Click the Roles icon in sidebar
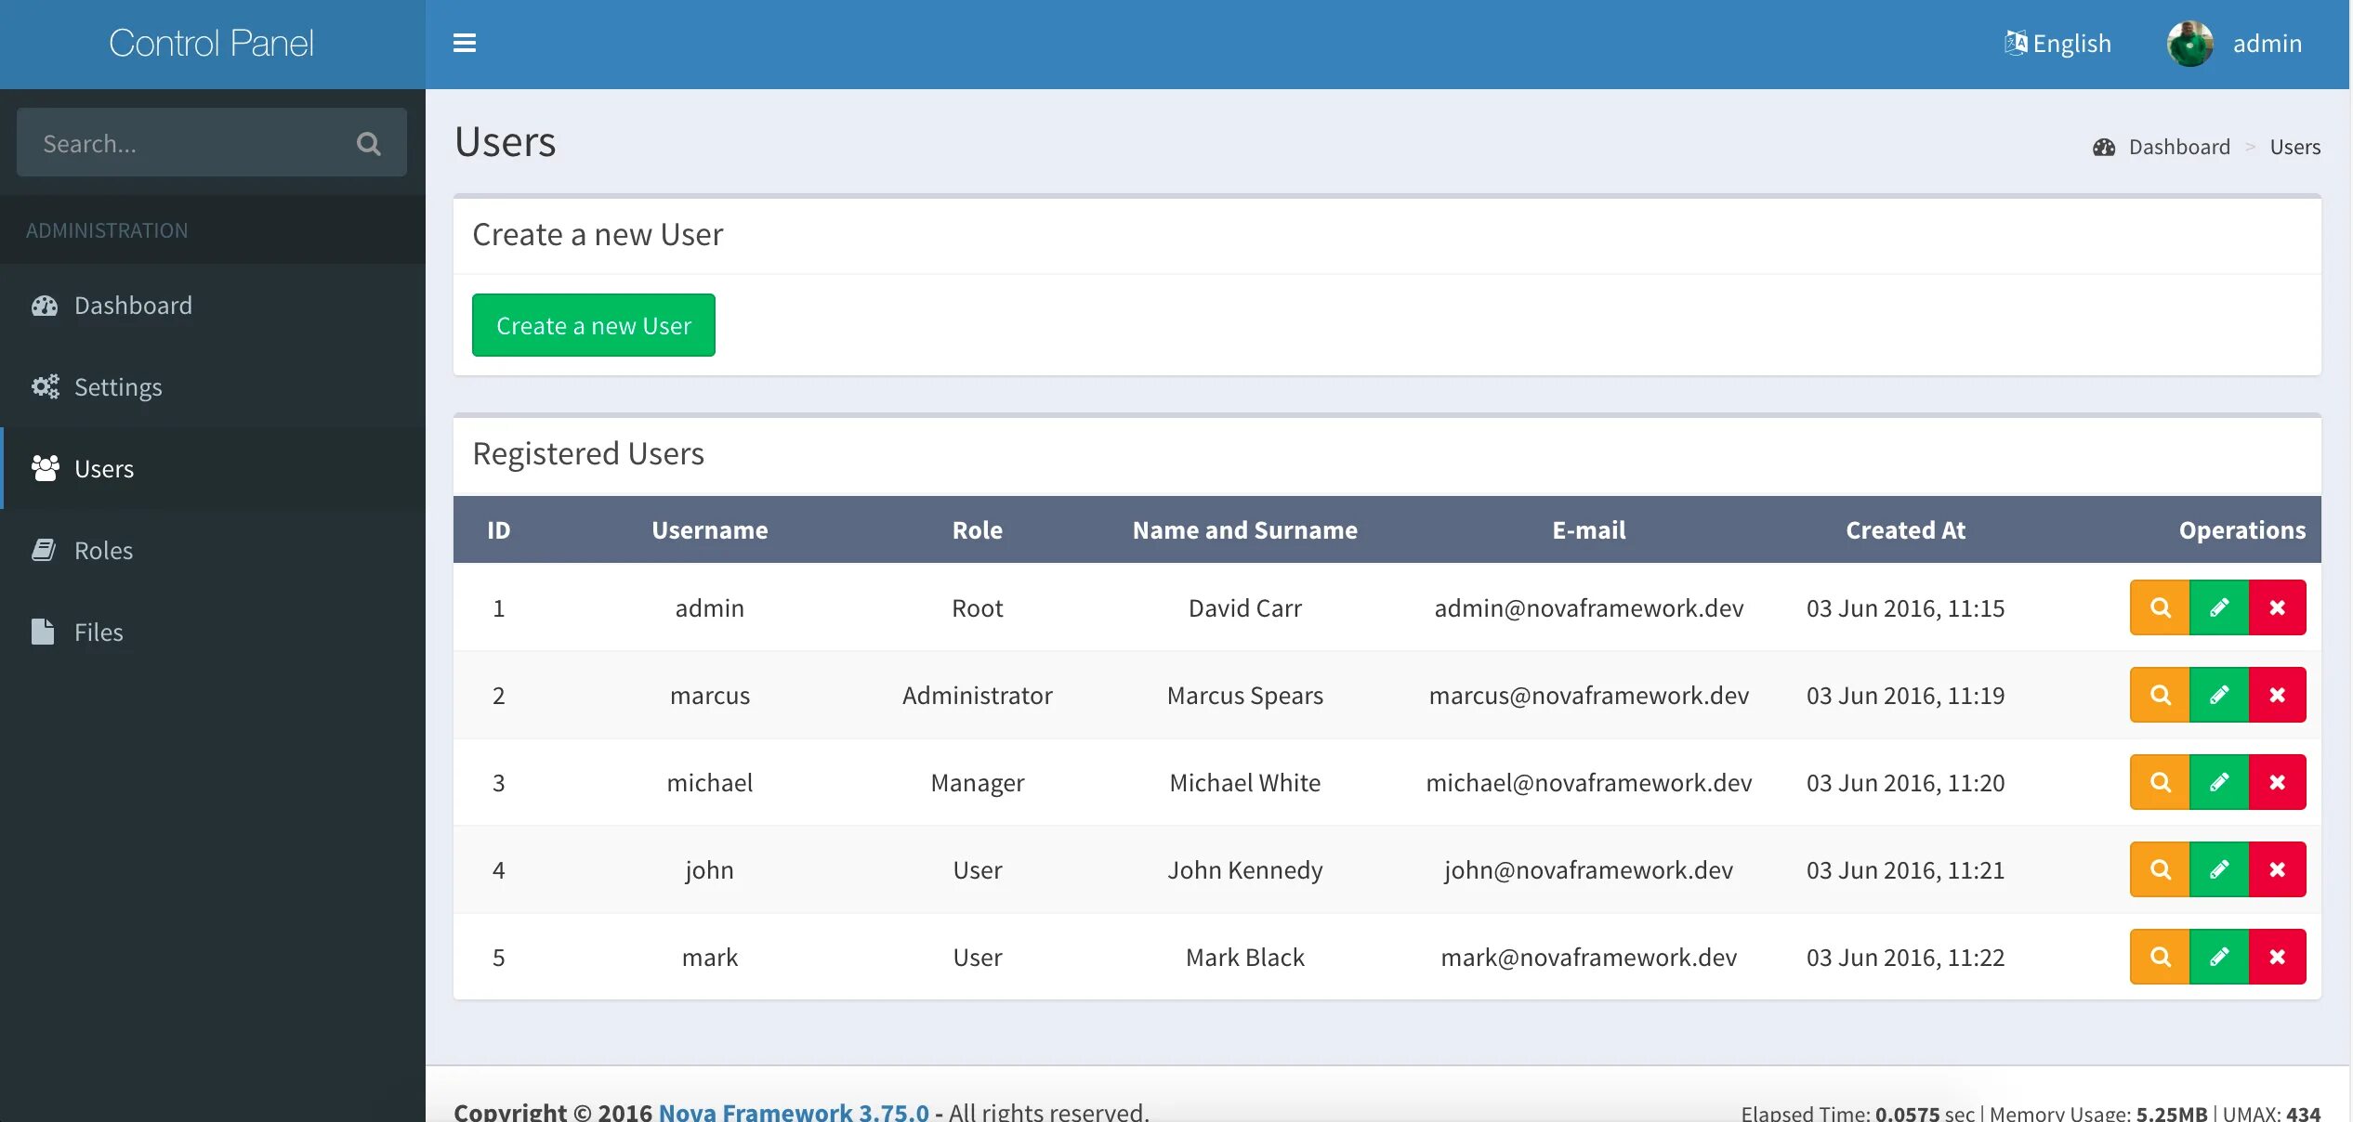Screen dimensions: 2353x1122 click(42, 549)
